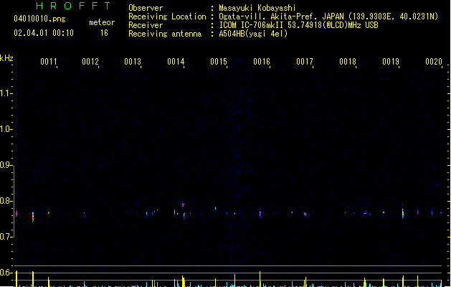Click time marker 0016
This screenshot has width=451, height=287.
[262, 62]
